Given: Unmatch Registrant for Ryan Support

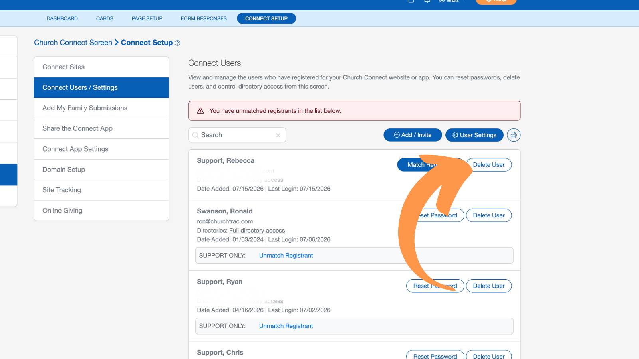Looking at the screenshot, I should point(286,326).
